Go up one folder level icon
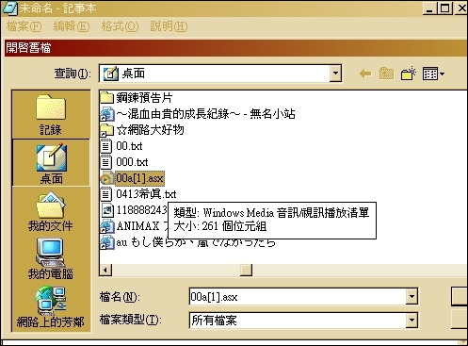468x346 pixels. click(x=386, y=74)
